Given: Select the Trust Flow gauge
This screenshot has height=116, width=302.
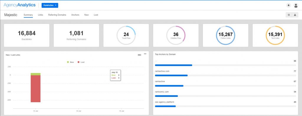Looking at the screenshot, I should click(x=126, y=35).
